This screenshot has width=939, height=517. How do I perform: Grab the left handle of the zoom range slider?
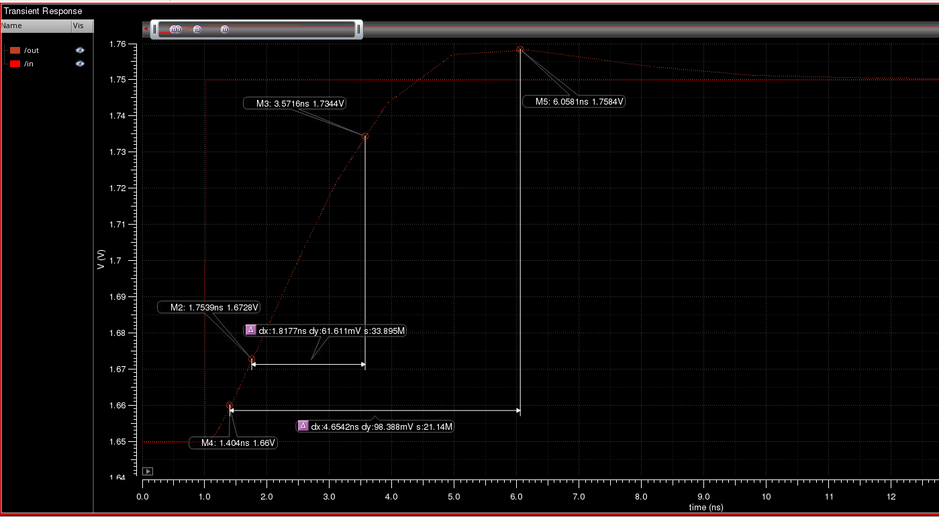click(154, 30)
